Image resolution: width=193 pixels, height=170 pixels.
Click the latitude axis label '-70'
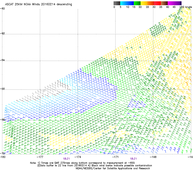click(x=2, y=153)
